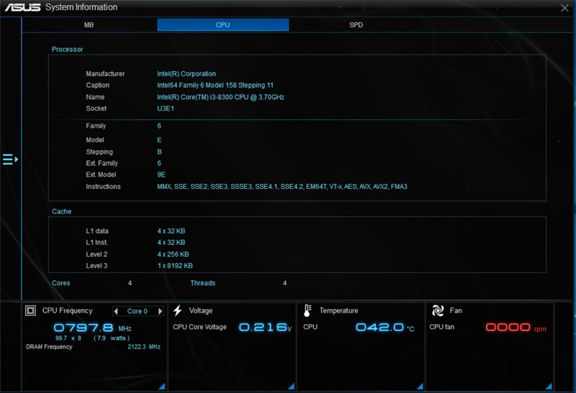Click the socket value U3E1
This screenshot has width=576, height=393.
click(166, 108)
